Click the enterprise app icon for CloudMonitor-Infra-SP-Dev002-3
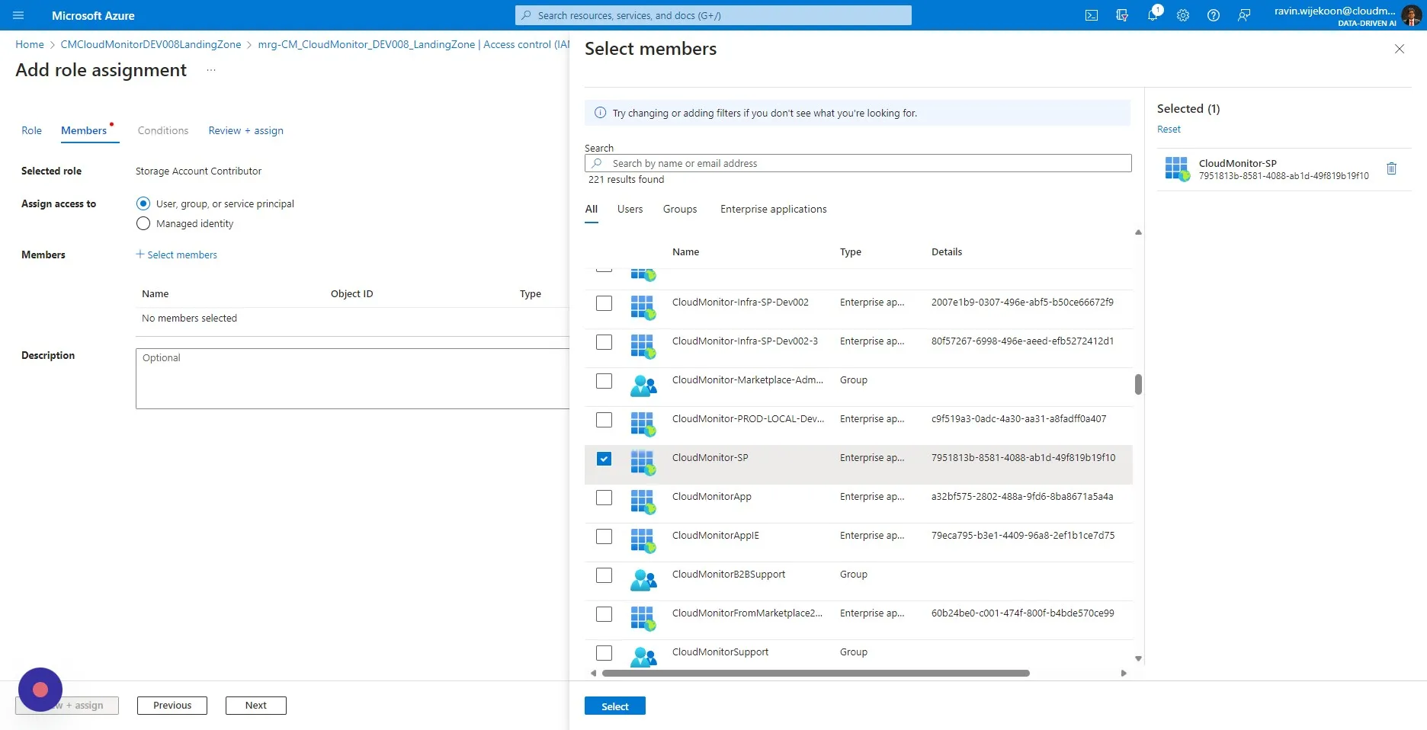This screenshot has width=1427, height=730. coord(643,347)
